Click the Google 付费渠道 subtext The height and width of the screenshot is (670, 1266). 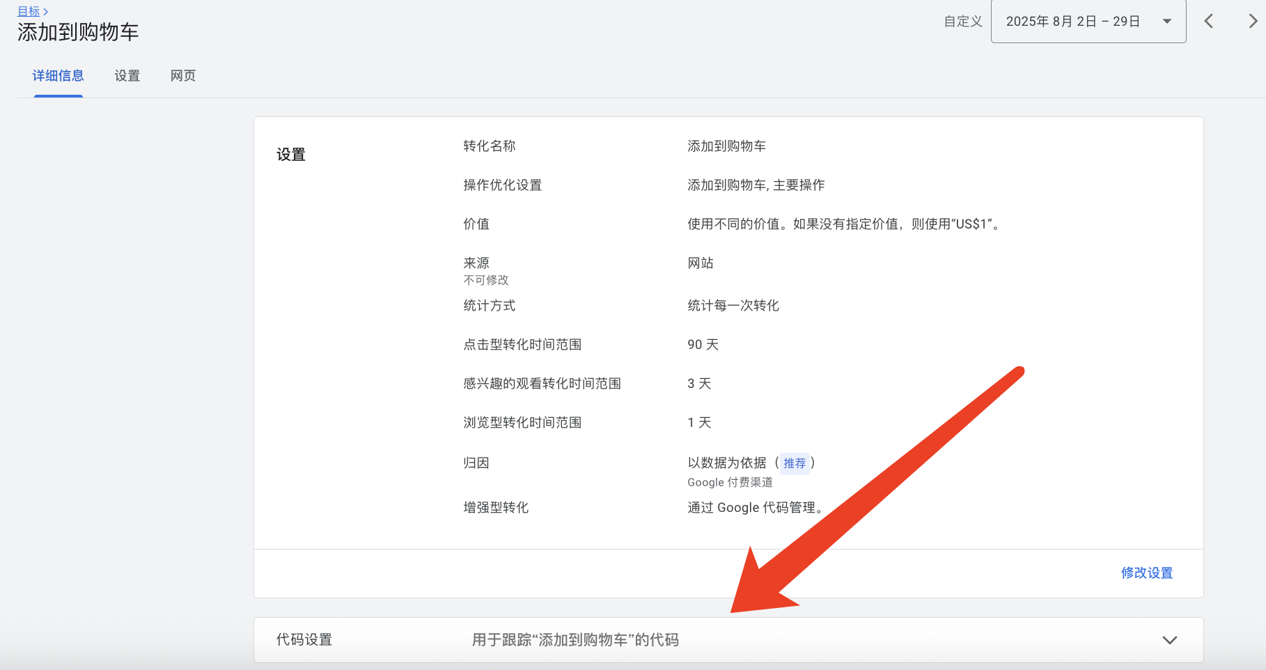click(730, 483)
